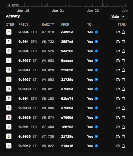133x156 pixels.
Task: Click verified badge in the 5eccae row
Action: pos(96,61)
